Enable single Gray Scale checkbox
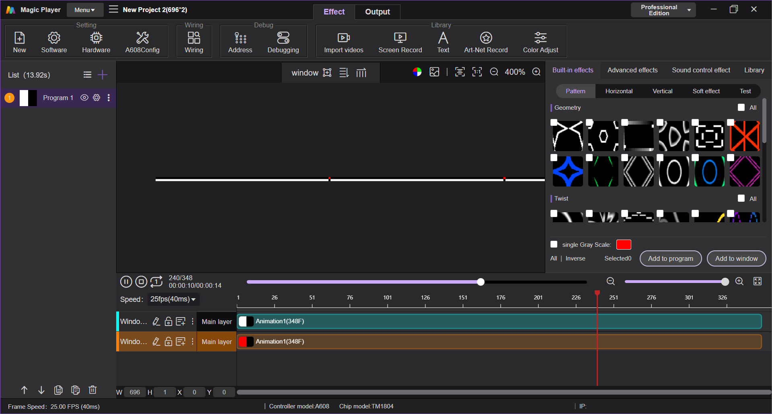 554,244
